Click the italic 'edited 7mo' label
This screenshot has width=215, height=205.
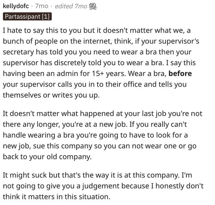tap(71, 6)
